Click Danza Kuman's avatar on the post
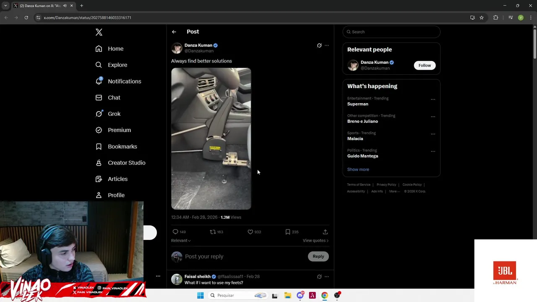This screenshot has width=537, height=302. tap(177, 48)
